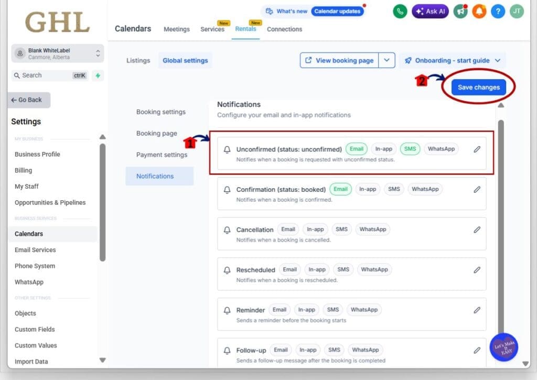The height and width of the screenshot is (380, 537).
Task: Enable In-app chip for Follow-up notification
Action: [x=308, y=350]
